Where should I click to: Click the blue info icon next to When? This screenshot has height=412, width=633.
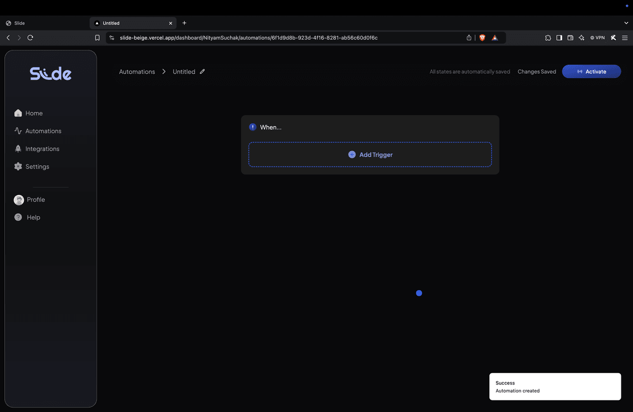pyautogui.click(x=252, y=127)
